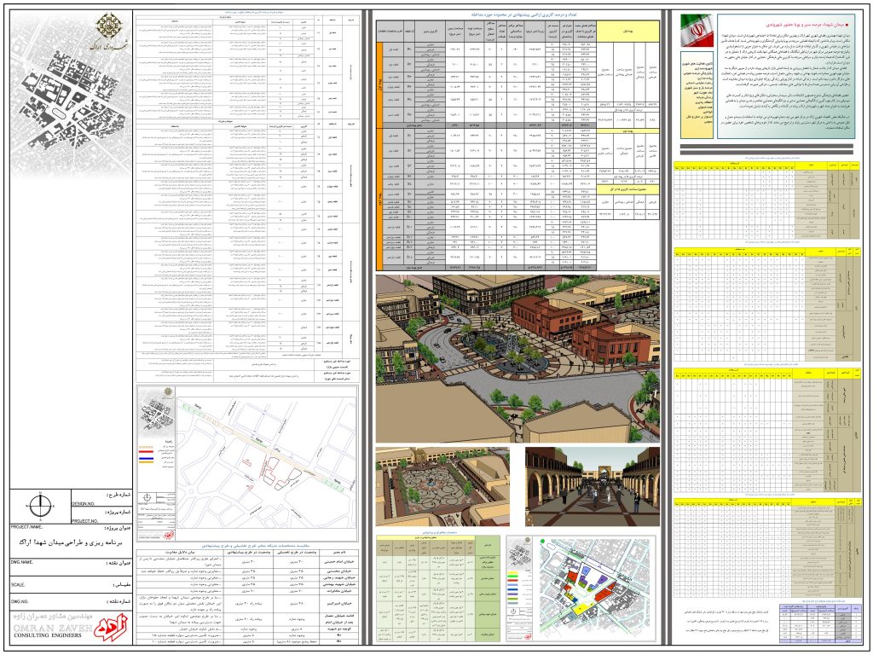
Task: Click the north arrow compass symbol
Action: tap(40, 507)
